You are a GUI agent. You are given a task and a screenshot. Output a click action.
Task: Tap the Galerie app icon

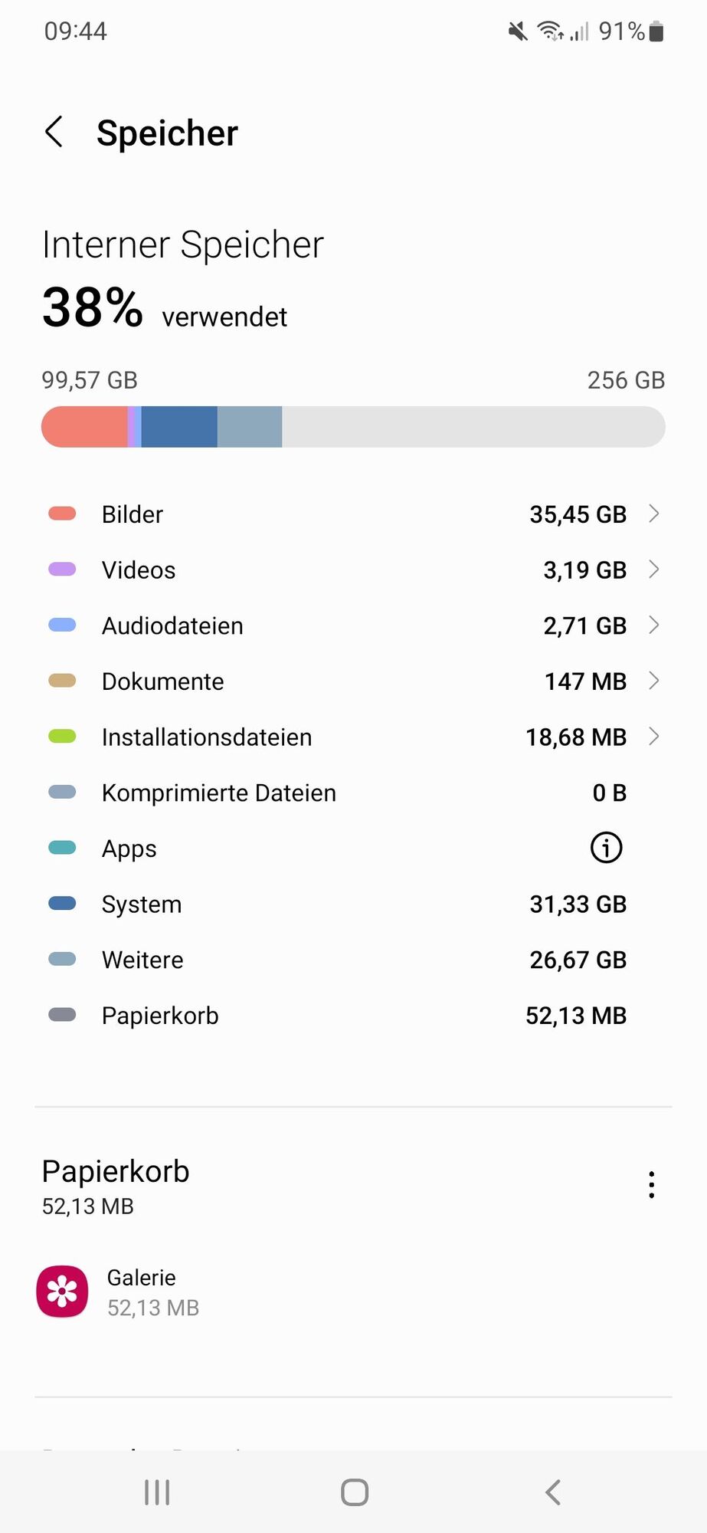pos(62,1292)
